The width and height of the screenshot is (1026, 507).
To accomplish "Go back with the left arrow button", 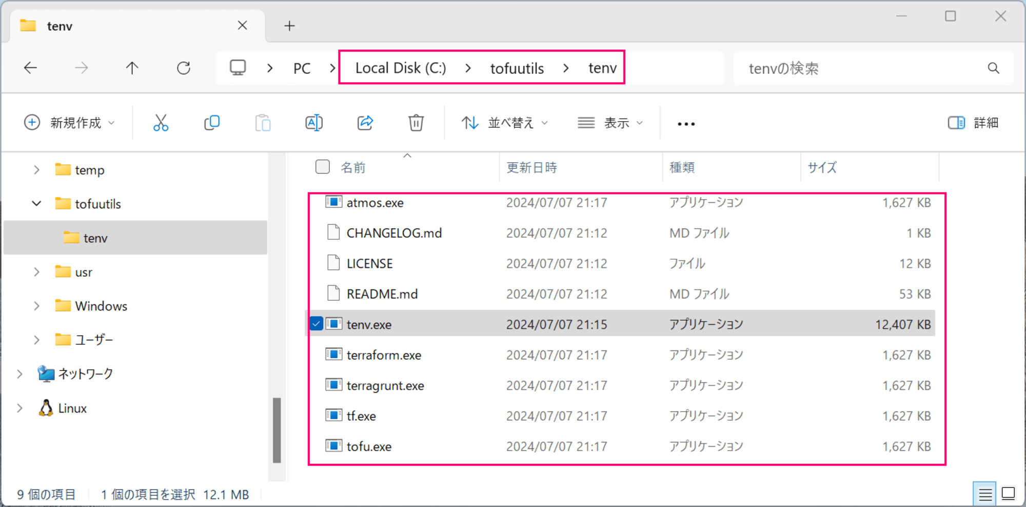I will click(x=31, y=68).
